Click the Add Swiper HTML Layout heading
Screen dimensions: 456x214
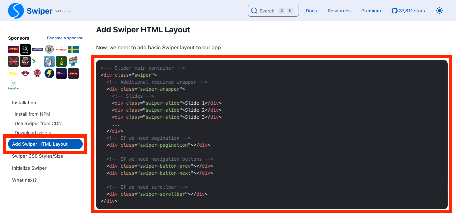[x=143, y=30]
